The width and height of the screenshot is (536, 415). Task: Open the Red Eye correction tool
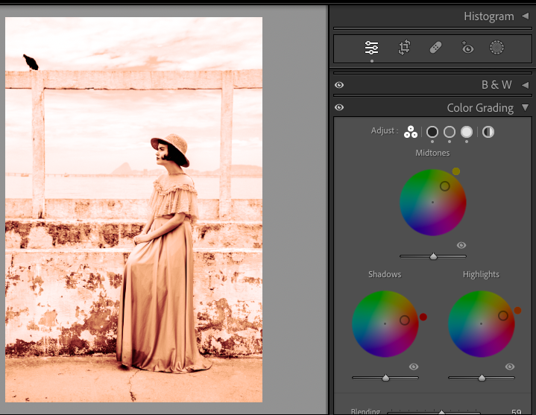467,48
